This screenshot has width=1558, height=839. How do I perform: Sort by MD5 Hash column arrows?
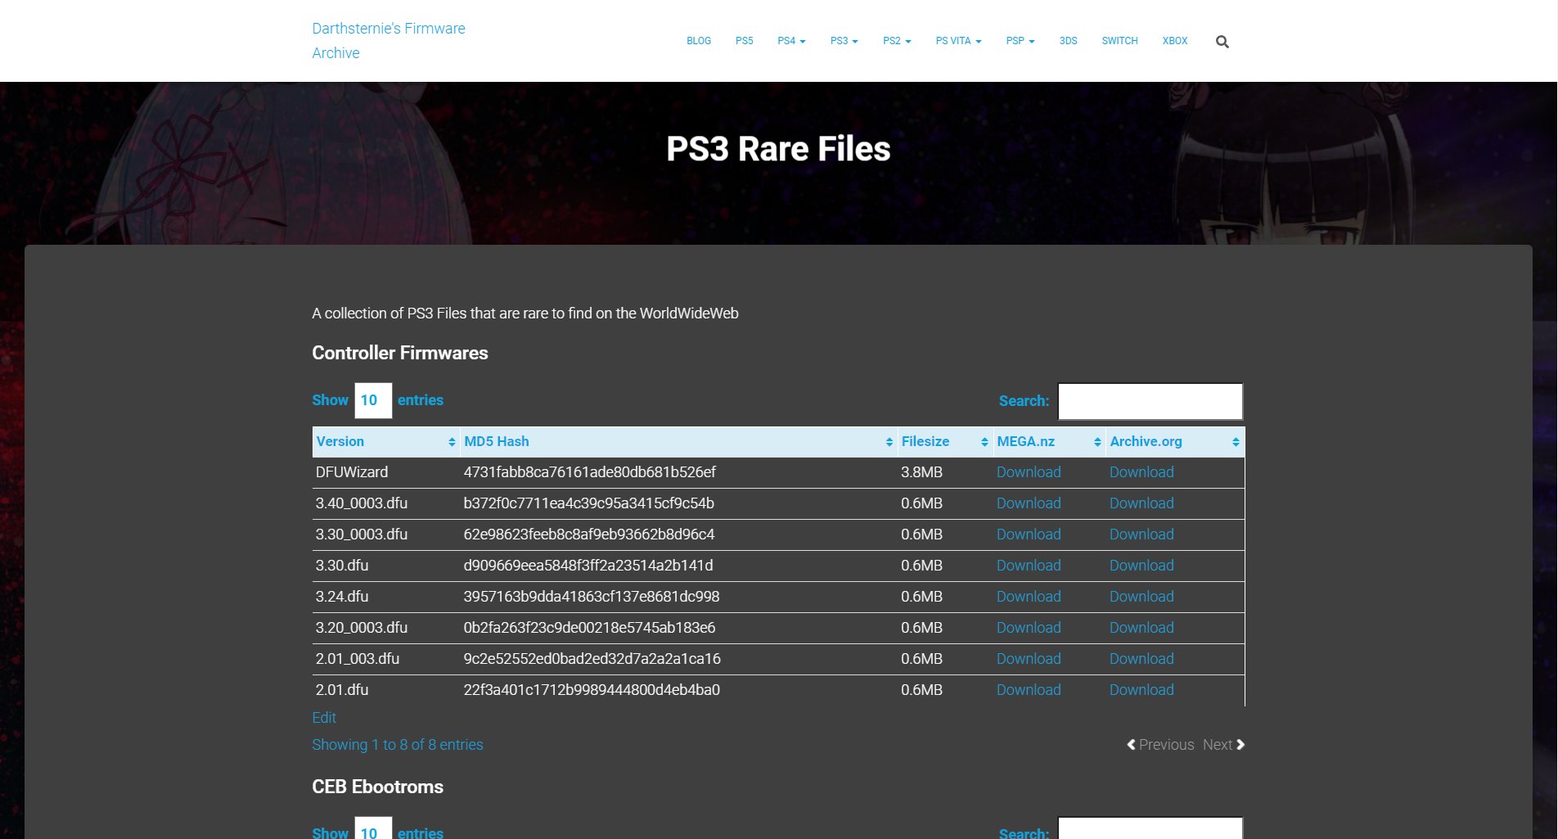click(x=889, y=442)
